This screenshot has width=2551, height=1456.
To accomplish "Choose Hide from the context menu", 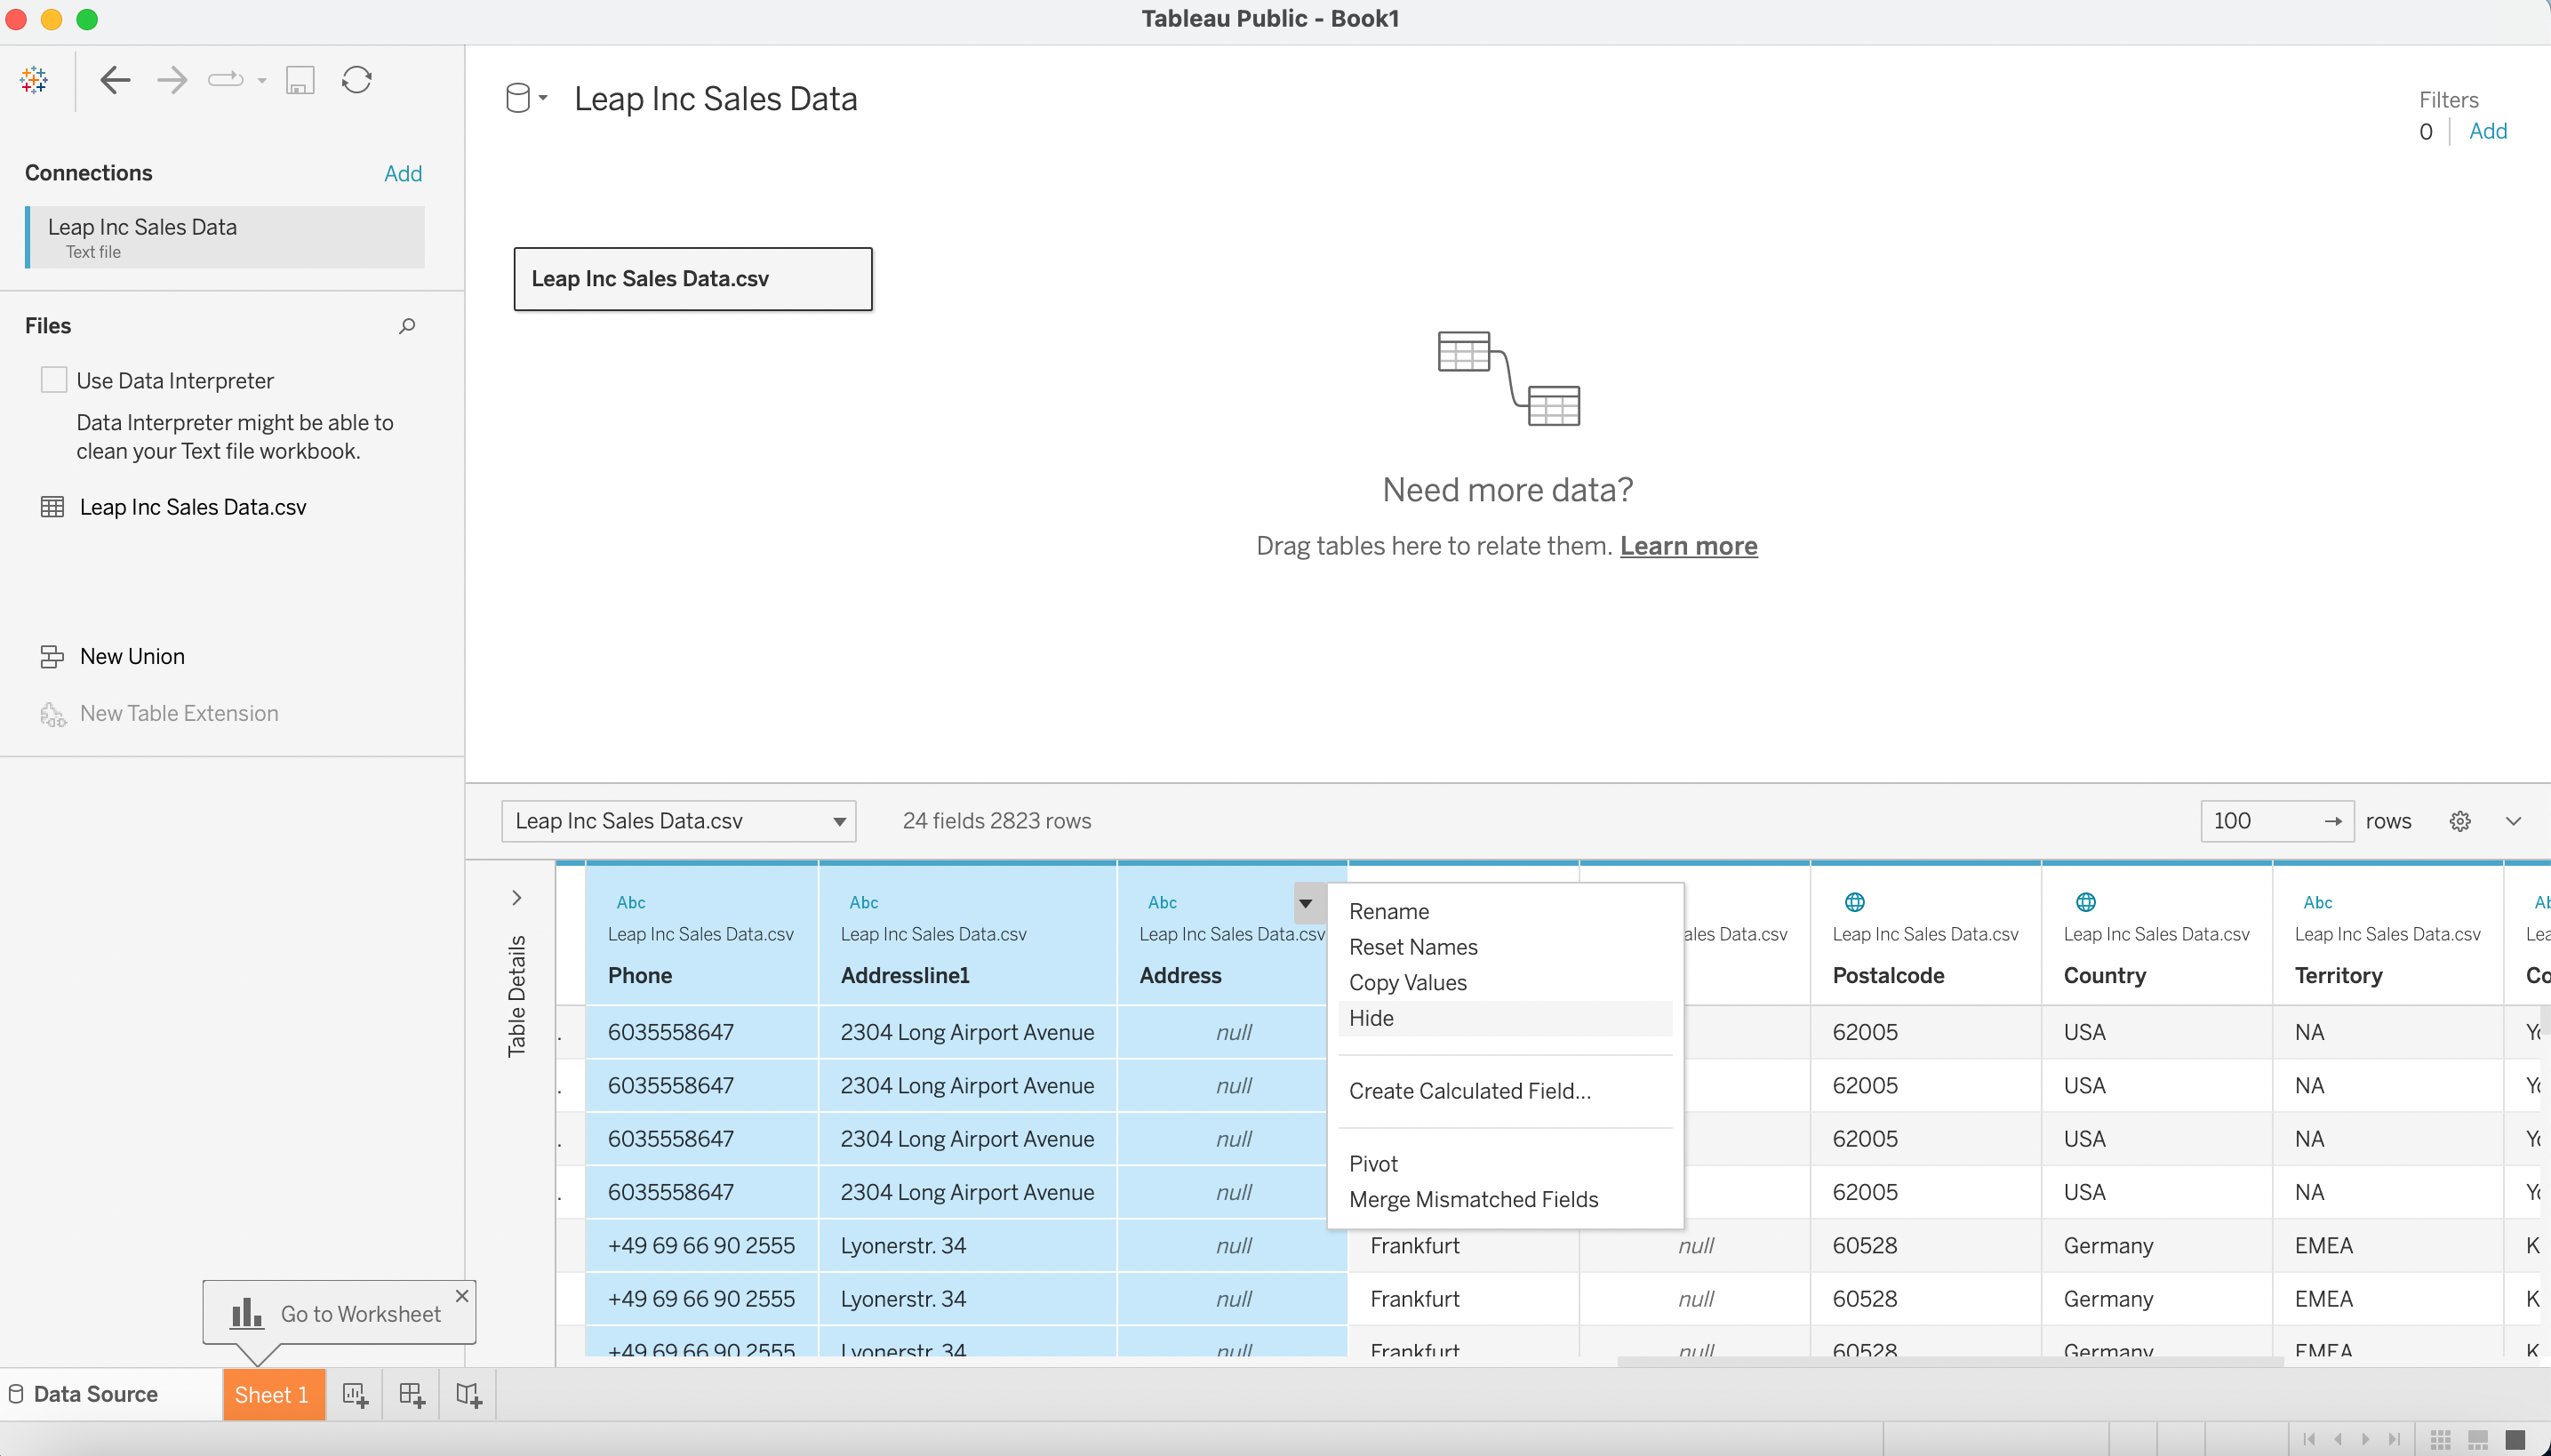I will (1371, 1018).
